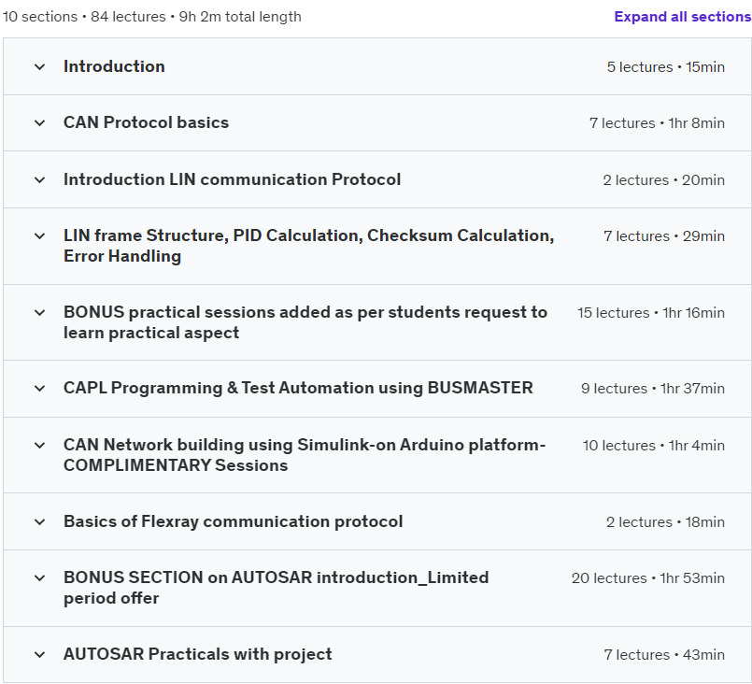Expand CAPL Programming & Test Automation chevron
Viewport: 752px width, 684px height.
tap(40, 388)
